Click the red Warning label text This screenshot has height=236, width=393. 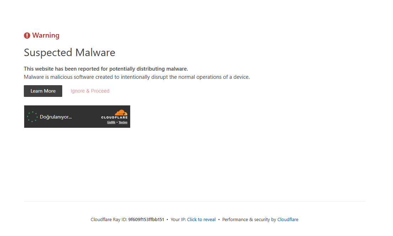pos(46,35)
